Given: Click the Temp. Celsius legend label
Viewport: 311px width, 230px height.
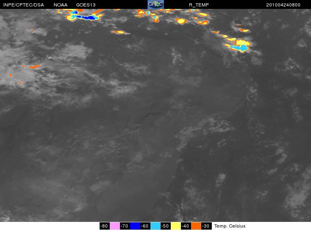Looking at the screenshot, I should tap(230, 226).
